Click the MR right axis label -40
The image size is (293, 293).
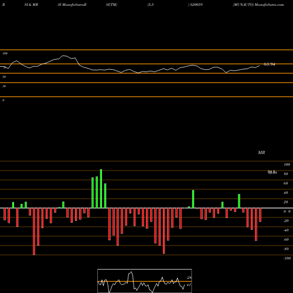click(x=286, y=230)
